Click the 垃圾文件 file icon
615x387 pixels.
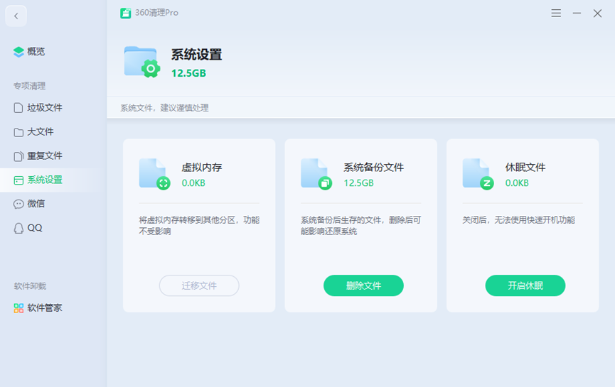(18, 108)
